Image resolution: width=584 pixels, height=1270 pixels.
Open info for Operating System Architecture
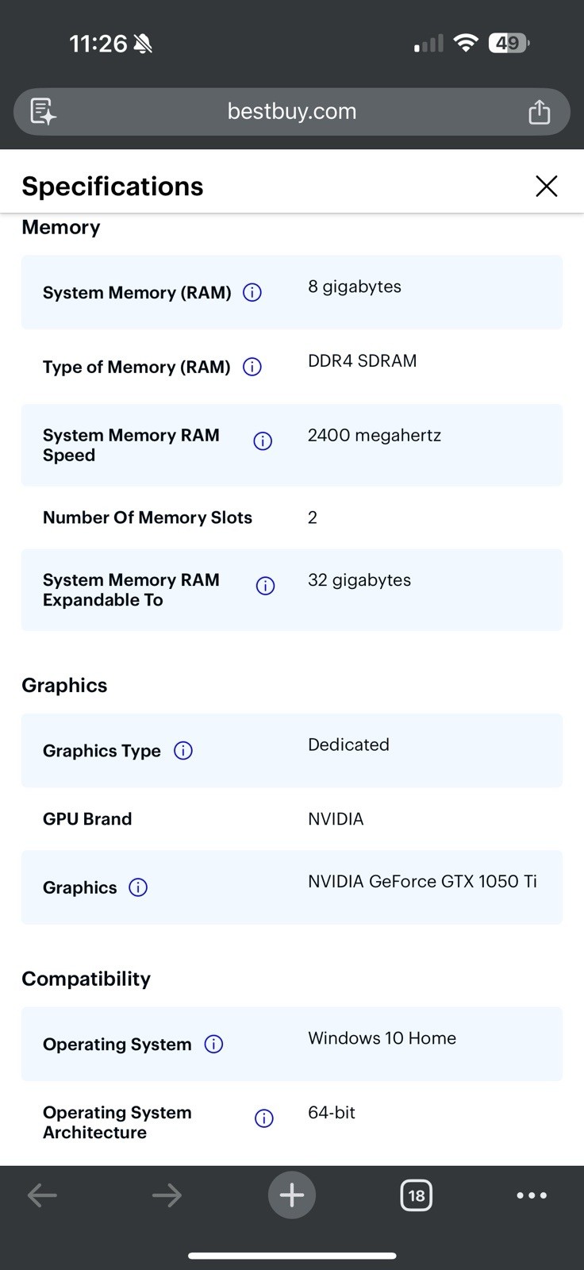click(x=264, y=1118)
